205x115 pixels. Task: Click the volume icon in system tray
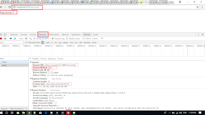click(x=181, y=113)
